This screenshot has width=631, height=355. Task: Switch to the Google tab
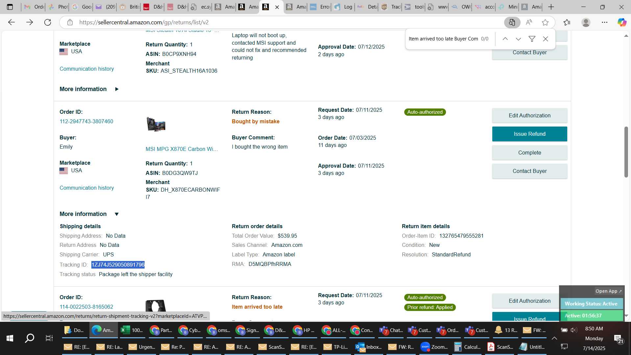click(x=82, y=7)
